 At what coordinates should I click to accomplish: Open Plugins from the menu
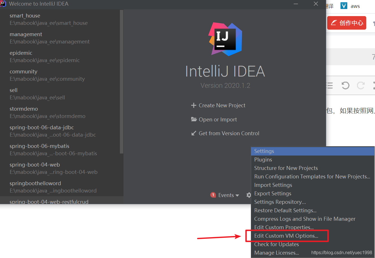click(312, 159)
